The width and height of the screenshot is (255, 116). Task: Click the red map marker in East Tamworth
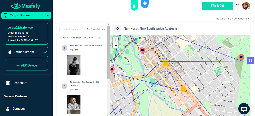241,58
